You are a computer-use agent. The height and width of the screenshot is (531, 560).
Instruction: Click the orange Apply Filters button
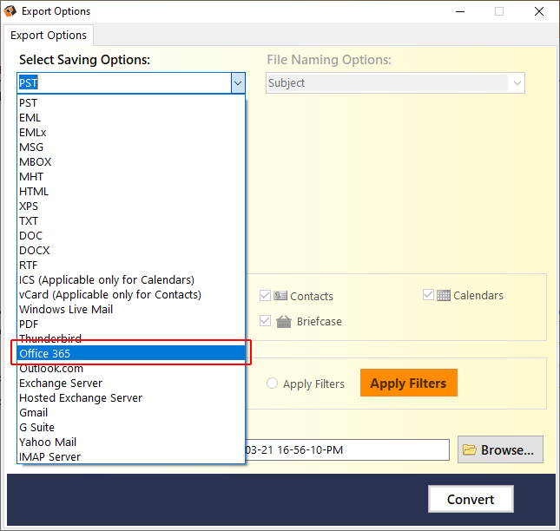[409, 383]
